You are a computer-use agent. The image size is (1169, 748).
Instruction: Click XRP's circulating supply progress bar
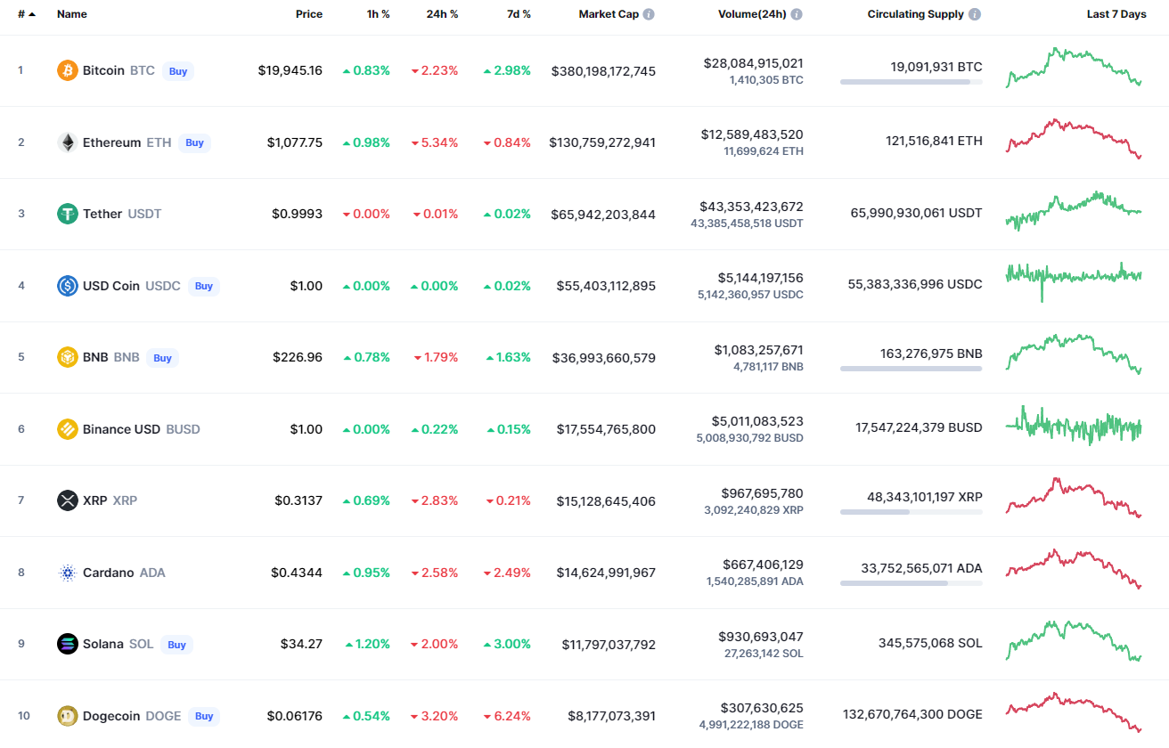click(911, 512)
